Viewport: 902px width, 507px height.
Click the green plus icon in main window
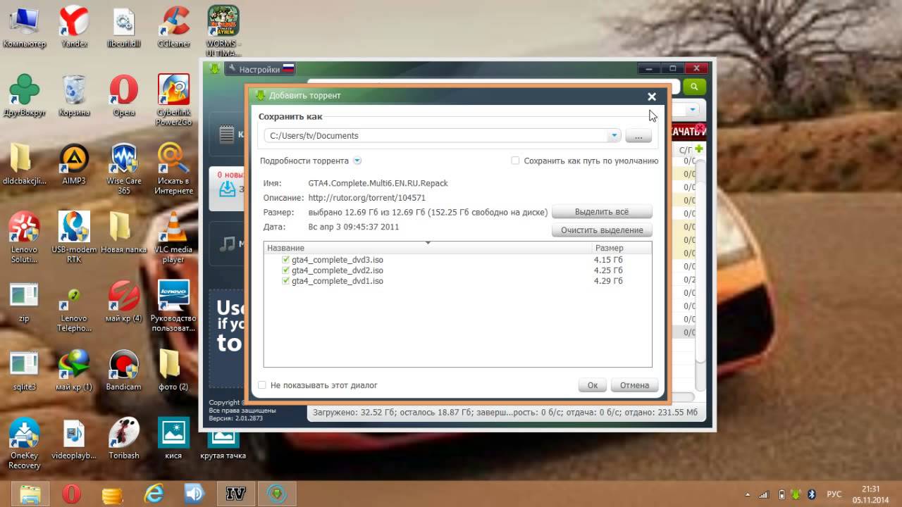[699, 149]
